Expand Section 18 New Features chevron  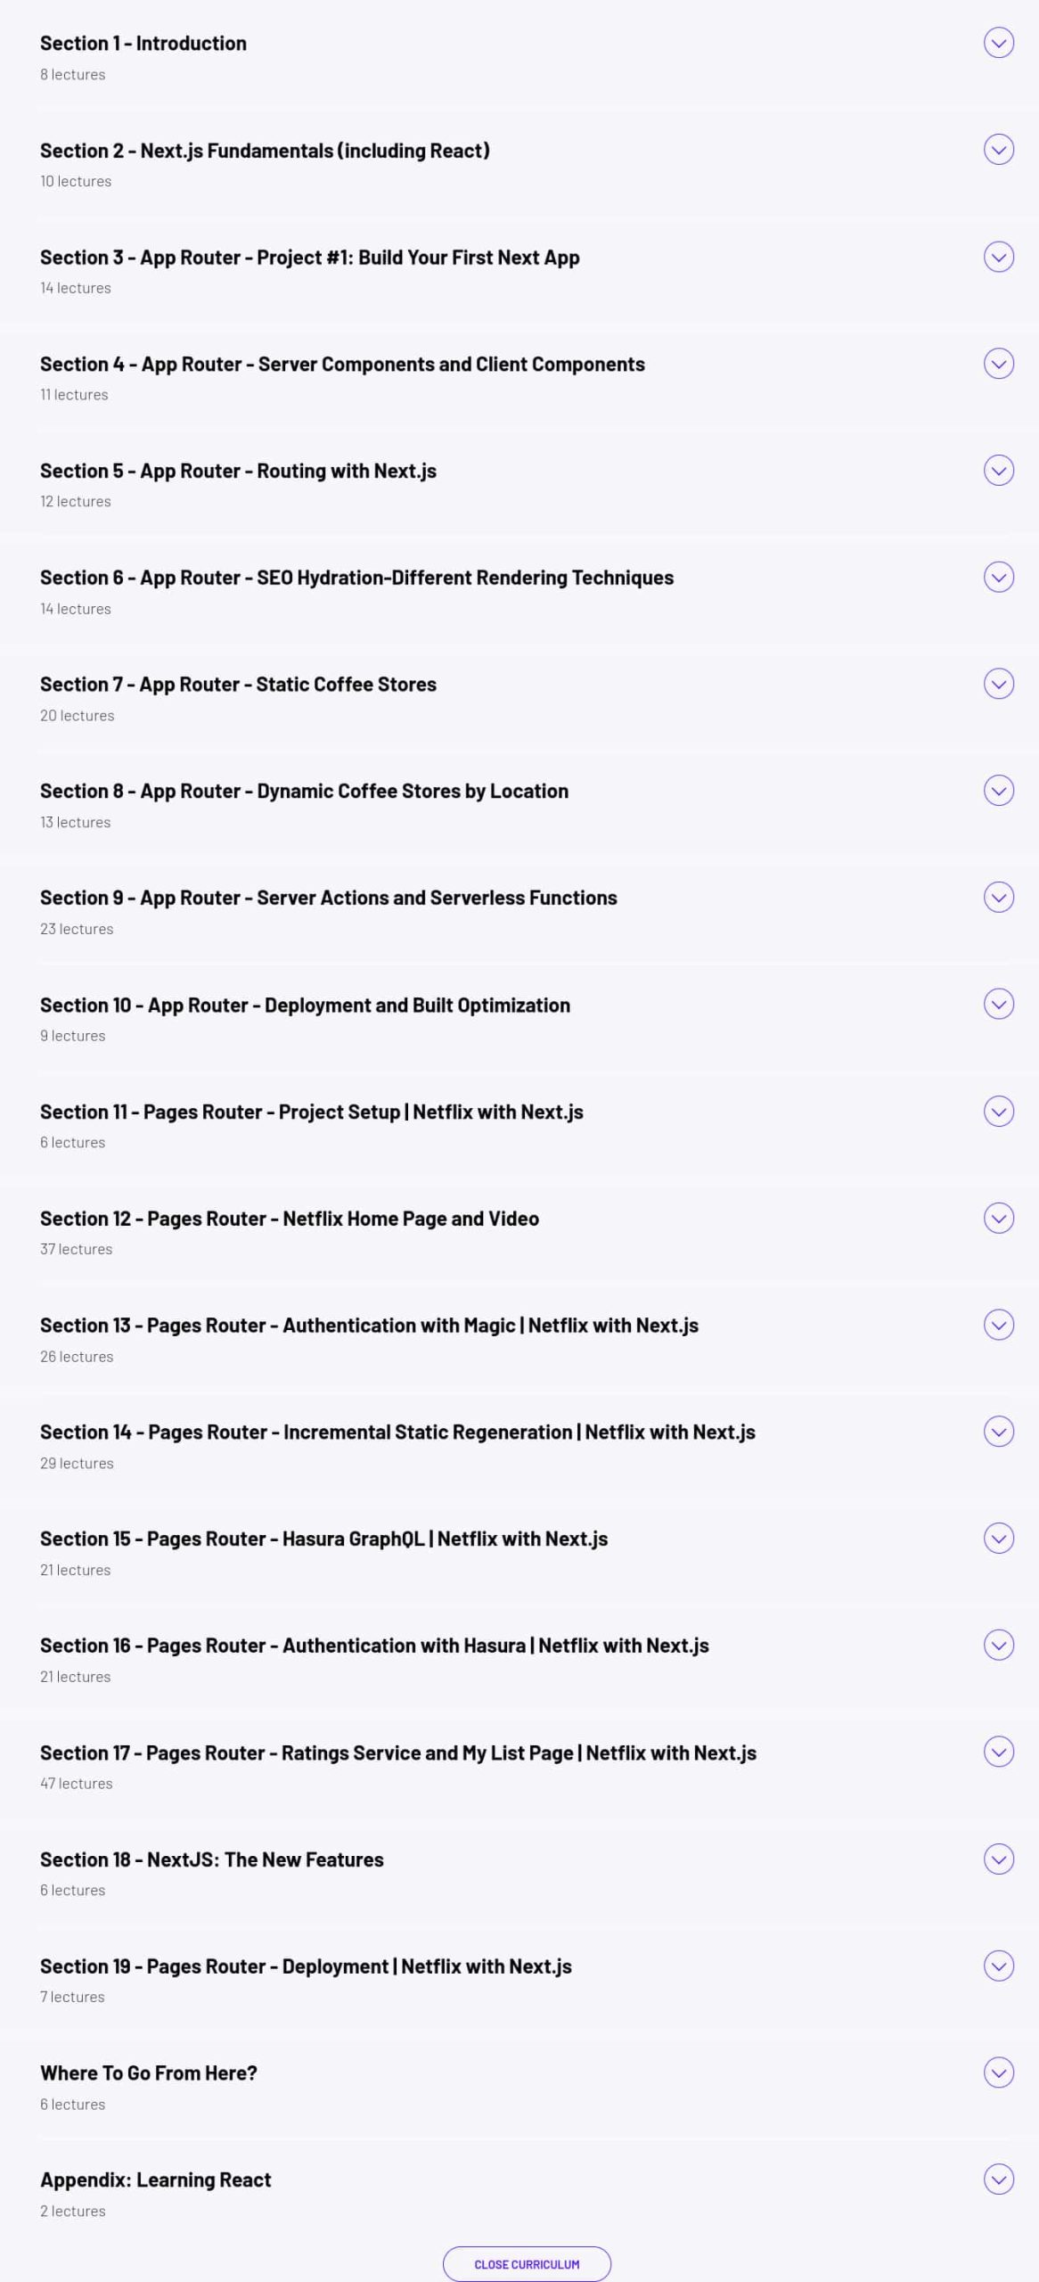tap(998, 1859)
